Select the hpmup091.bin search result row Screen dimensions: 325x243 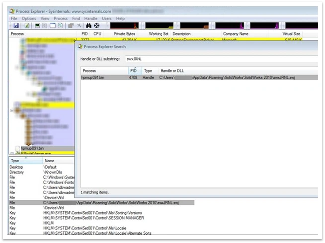click(x=199, y=77)
